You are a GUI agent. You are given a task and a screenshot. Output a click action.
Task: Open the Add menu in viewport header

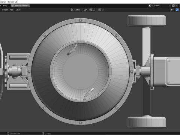tap(12, 10)
